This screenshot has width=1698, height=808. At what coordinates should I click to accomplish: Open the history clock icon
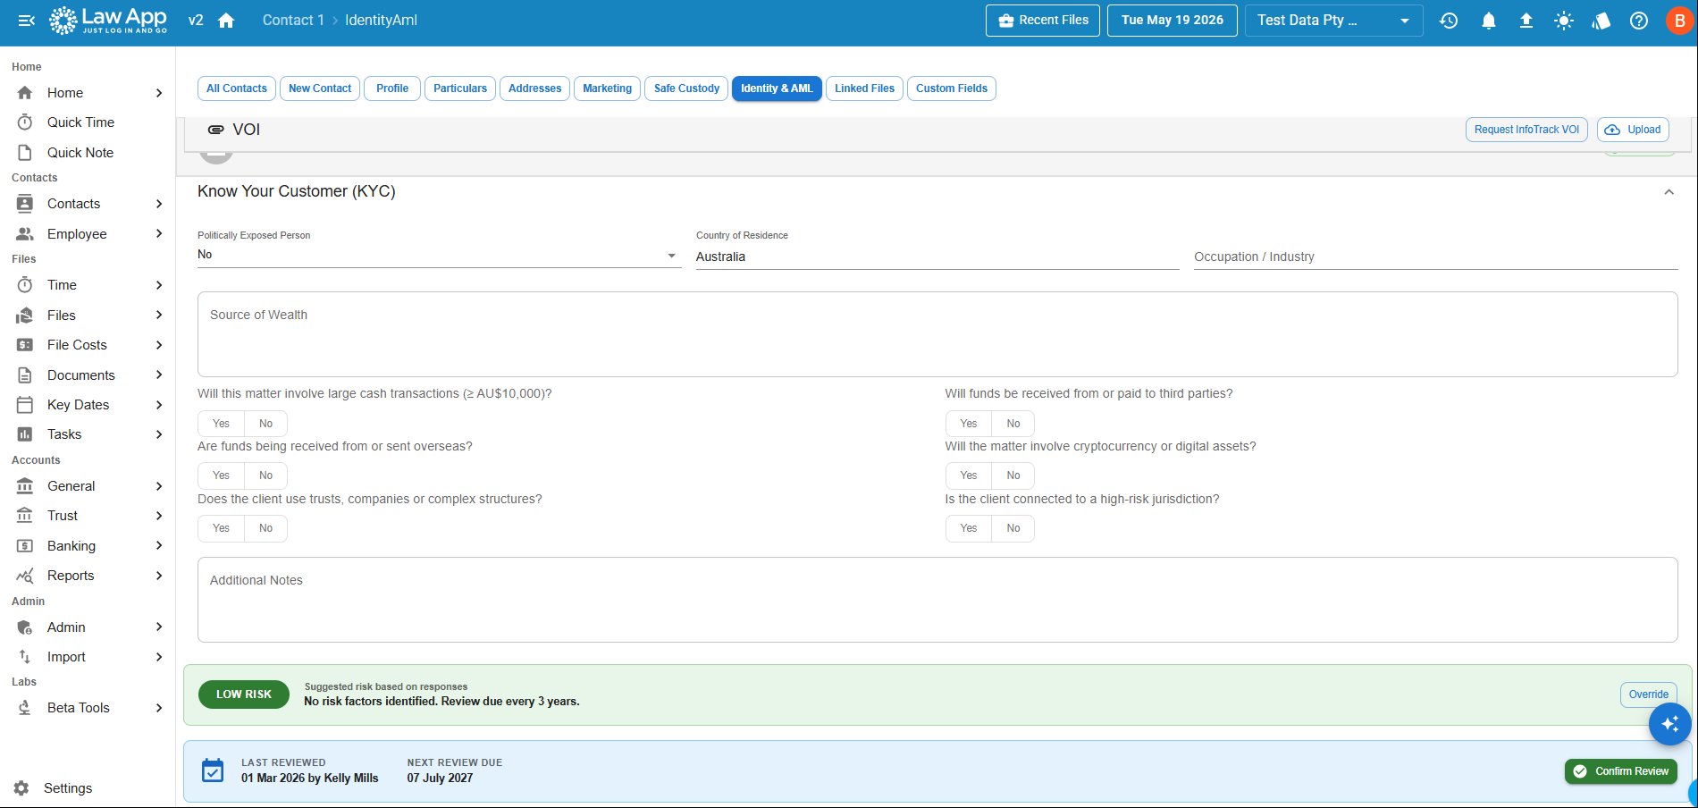(1449, 20)
